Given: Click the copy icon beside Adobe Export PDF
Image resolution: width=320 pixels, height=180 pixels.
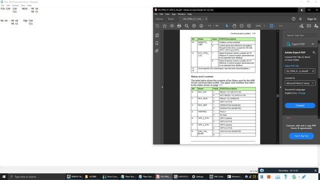Looking at the screenshot, I should [x=314, y=52].
